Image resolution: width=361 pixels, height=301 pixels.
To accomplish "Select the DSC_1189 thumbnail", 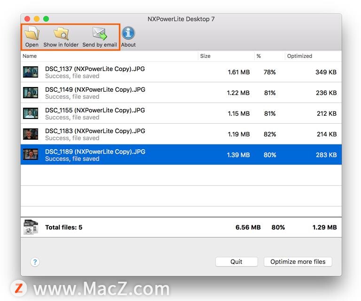I will pyautogui.click(x=31, y=155).
